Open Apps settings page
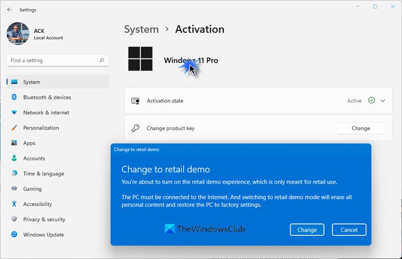This screenshot has height=259, width=402. click(x=57, y=143)
